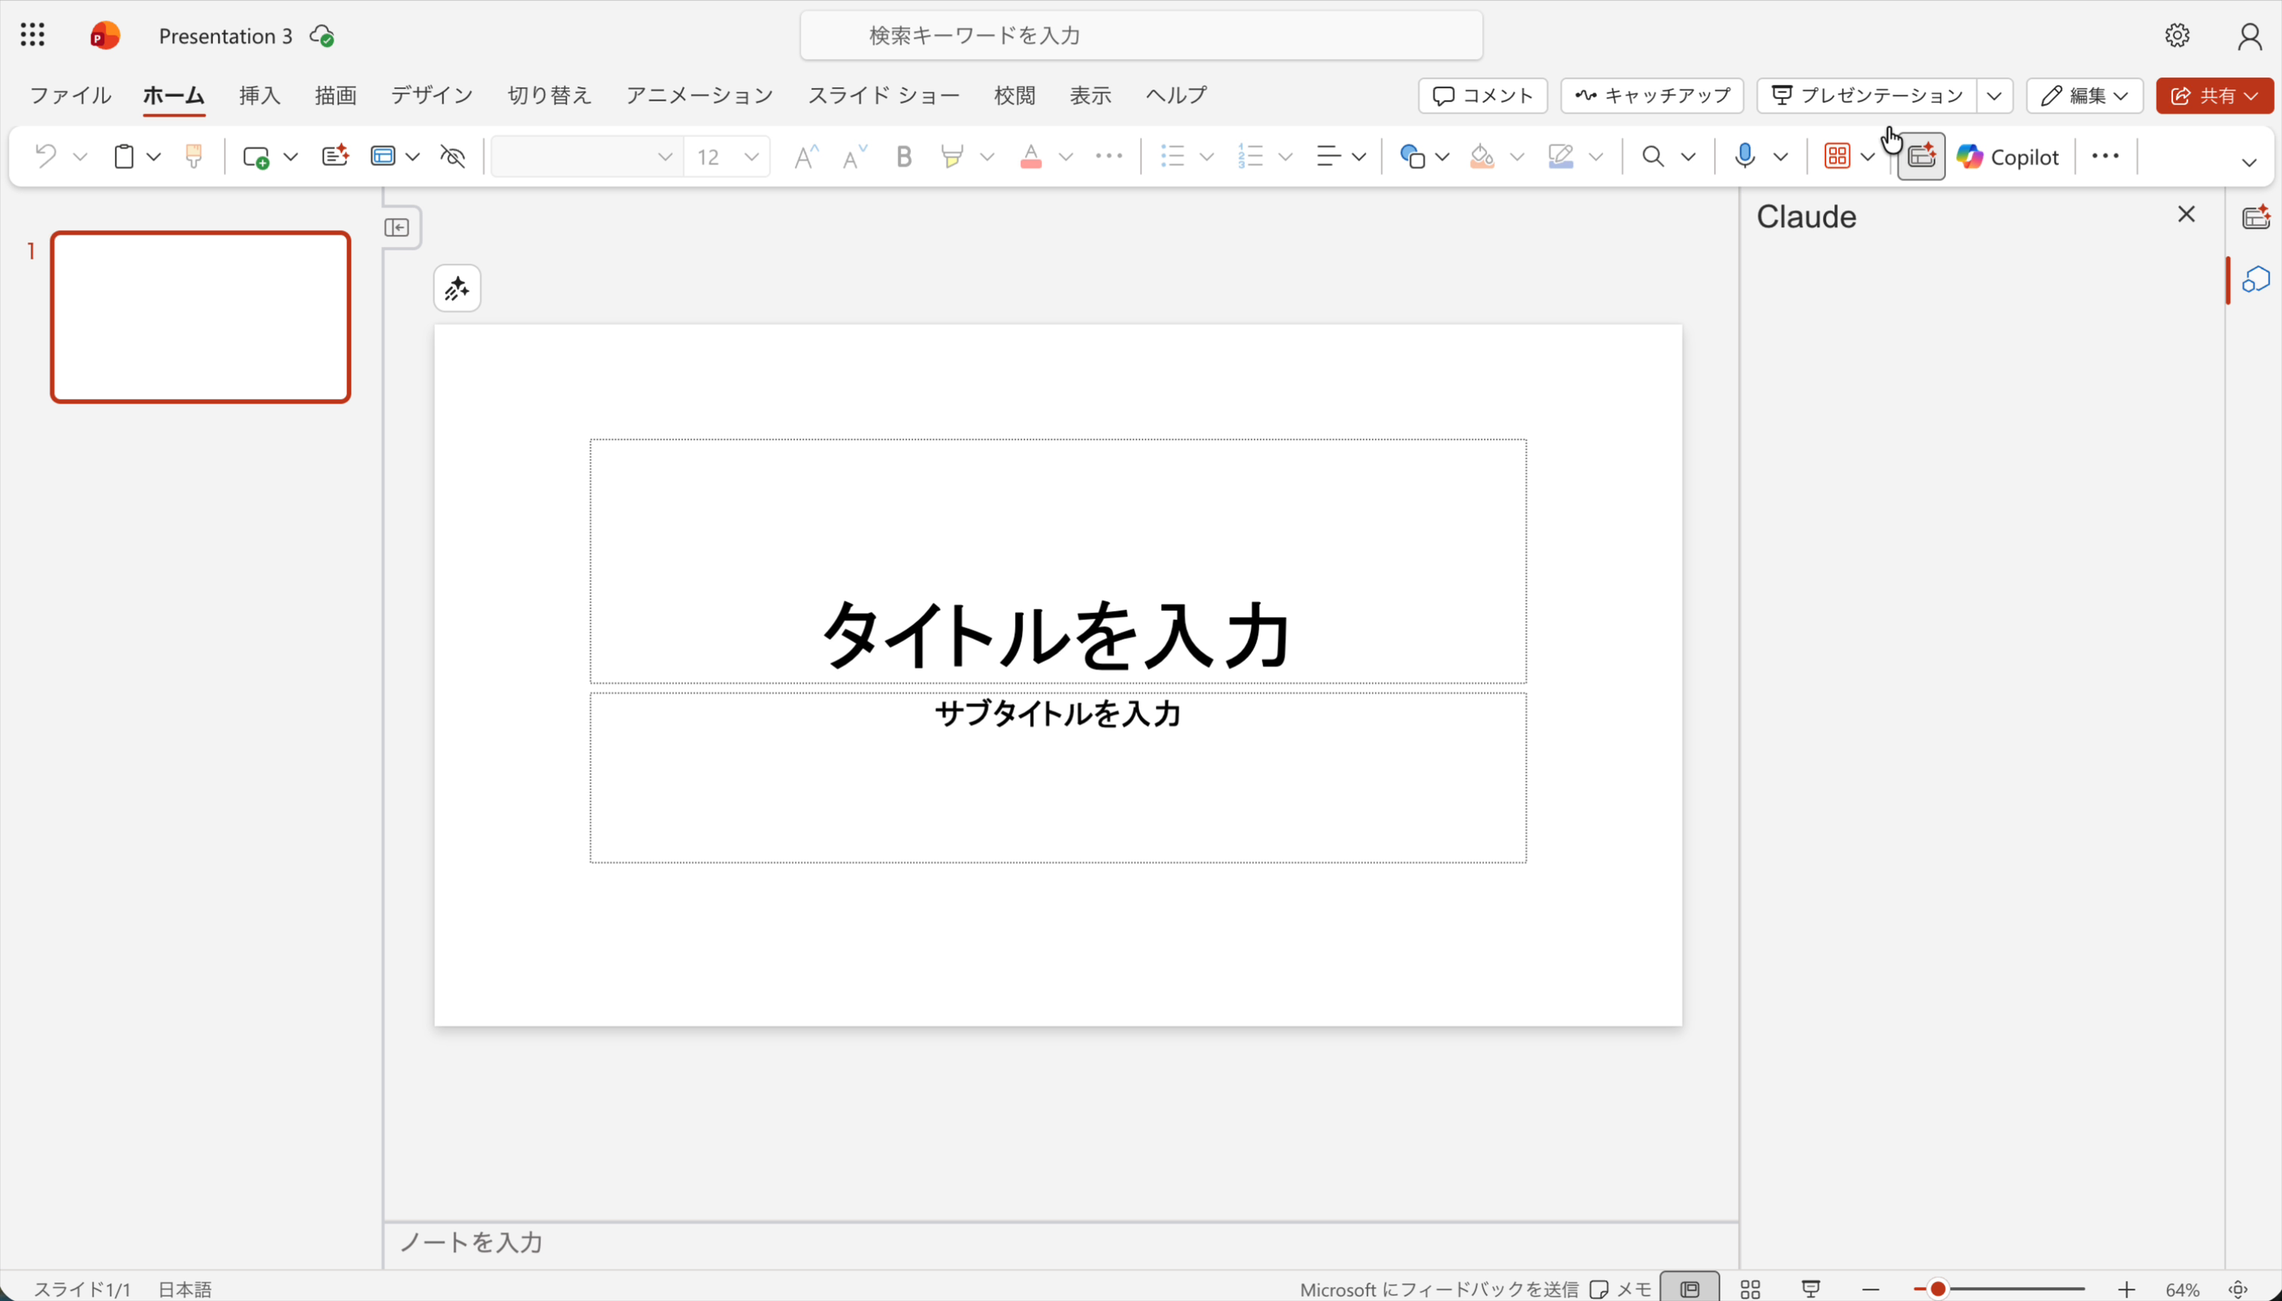
Task: Toggle Bold formatting
Action: tap(903, 155)
